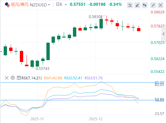The image size is (166, 123).
Task: Switch chart type with the candlestick icon
Action: pos(145,5)
